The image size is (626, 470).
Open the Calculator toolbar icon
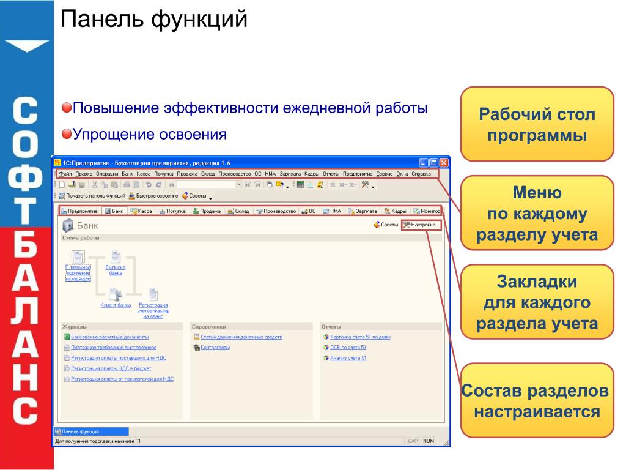tap(301, 184)
